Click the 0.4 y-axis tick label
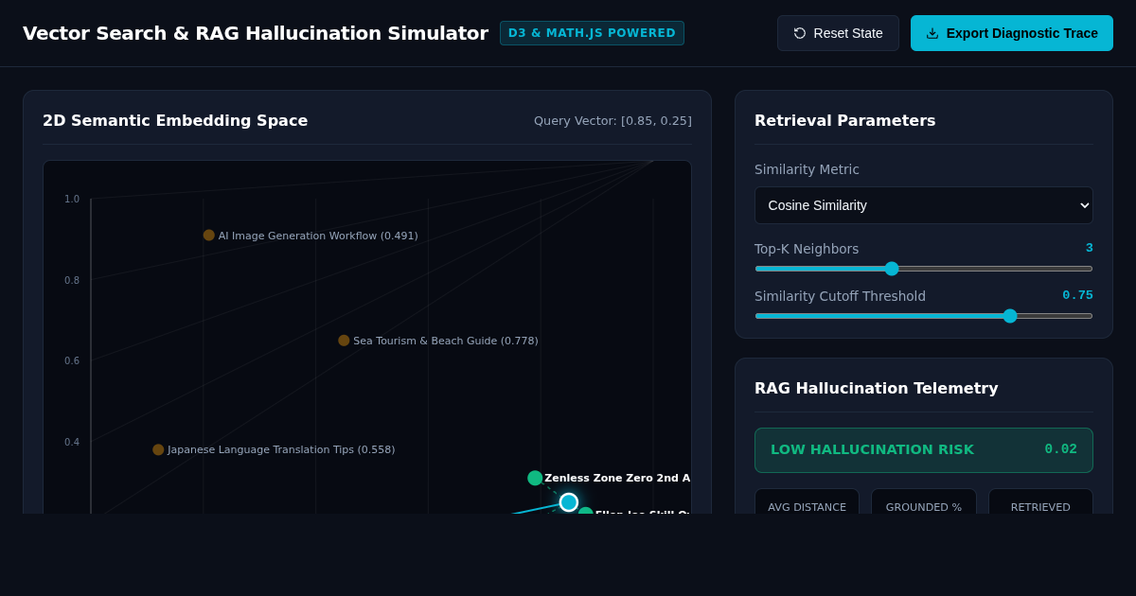 [x=72, y=443]
